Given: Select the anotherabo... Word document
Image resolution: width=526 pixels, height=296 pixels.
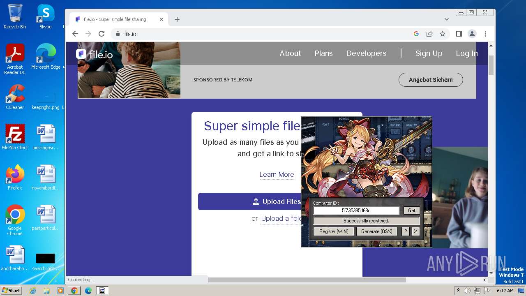Looking at the screenshot, I should pyautogui.click(x=15, y=258).
